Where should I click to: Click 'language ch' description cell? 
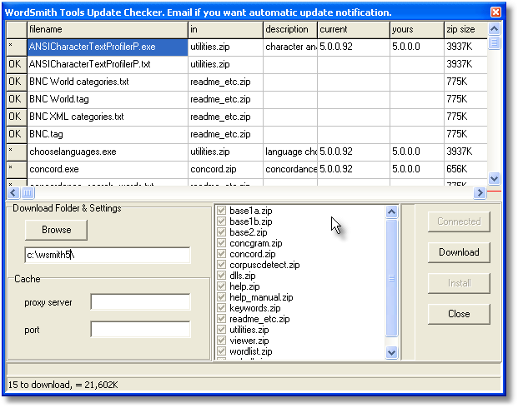tap(290, 152)
